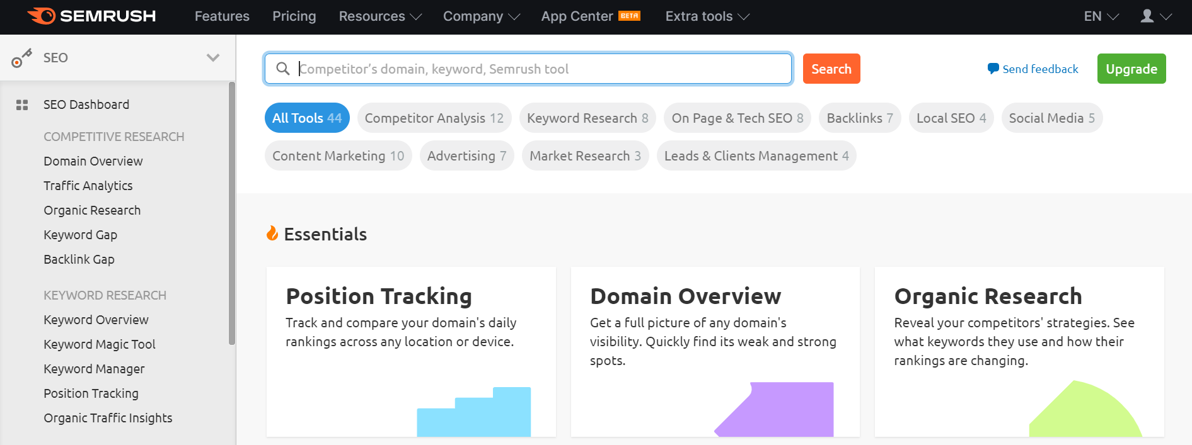Select the Market Research 3 filter

pos(586,155)
